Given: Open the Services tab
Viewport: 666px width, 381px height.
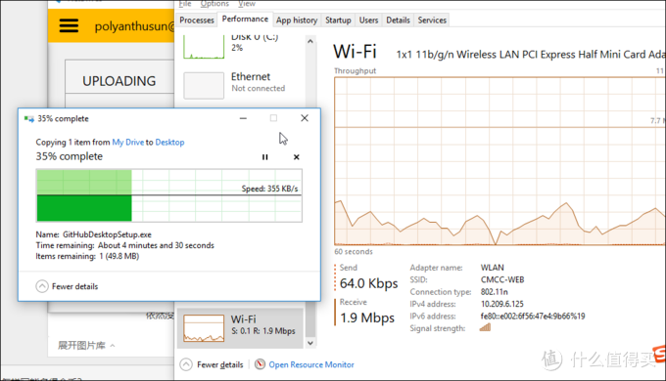Looking at the screenshot, I should 432,20.
